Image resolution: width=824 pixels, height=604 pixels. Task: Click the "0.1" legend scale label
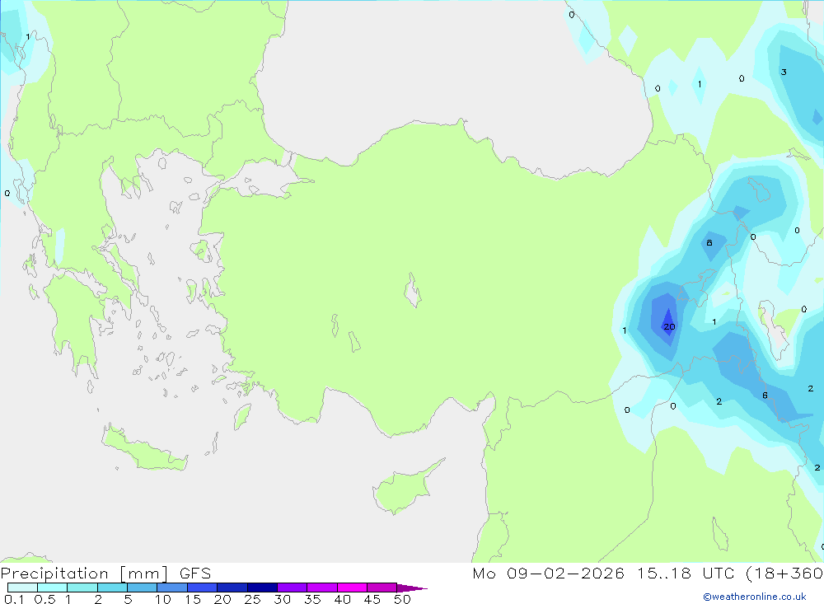coord(14,599)
